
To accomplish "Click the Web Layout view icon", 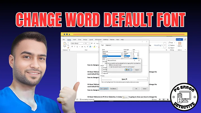I will pos(168,100).
